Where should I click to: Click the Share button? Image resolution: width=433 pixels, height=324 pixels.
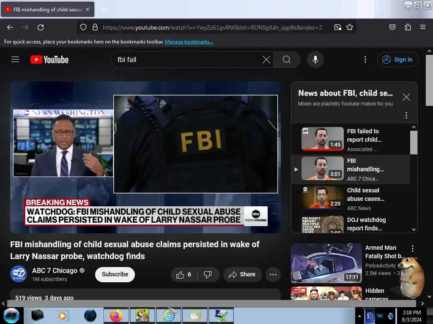[242, 274]
